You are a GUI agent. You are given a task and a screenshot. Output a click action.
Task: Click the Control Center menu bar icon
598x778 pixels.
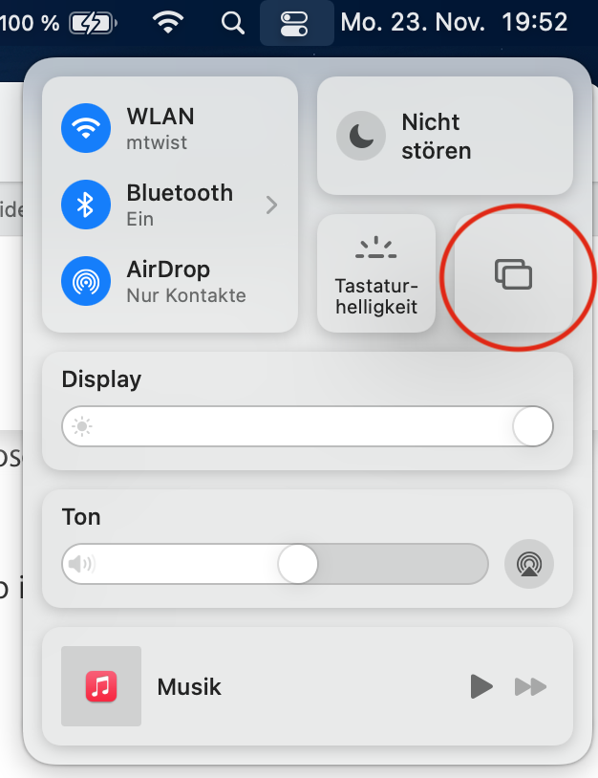point(296,23)
